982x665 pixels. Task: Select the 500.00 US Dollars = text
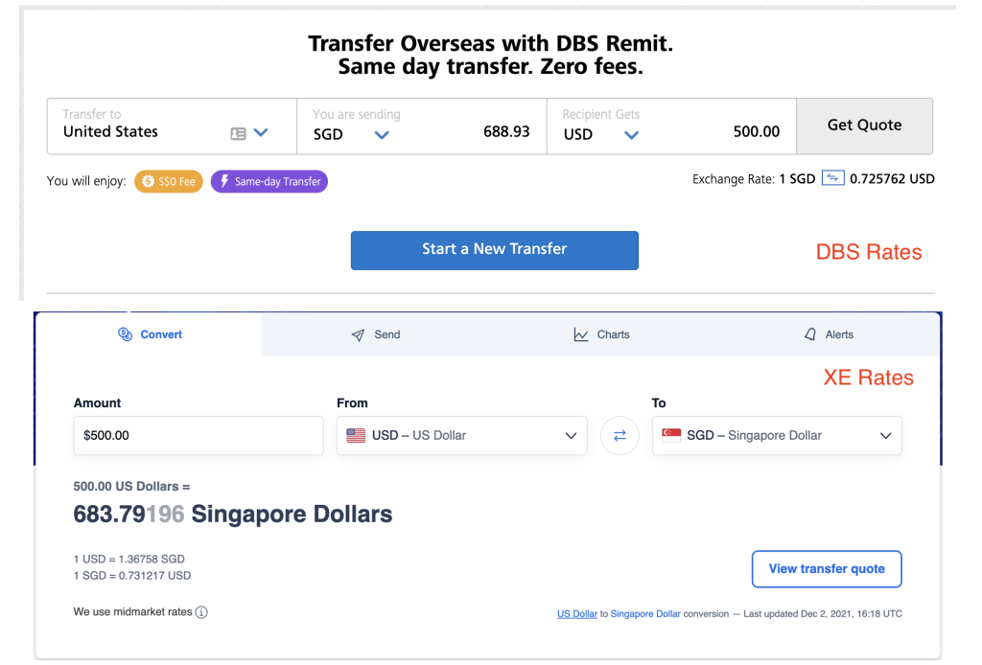click(131, 486)
